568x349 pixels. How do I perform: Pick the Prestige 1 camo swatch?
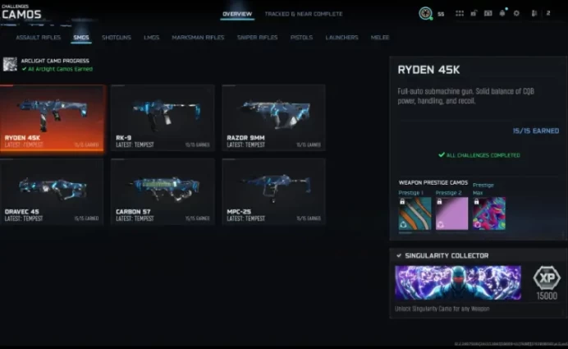(x=415, y=214)
